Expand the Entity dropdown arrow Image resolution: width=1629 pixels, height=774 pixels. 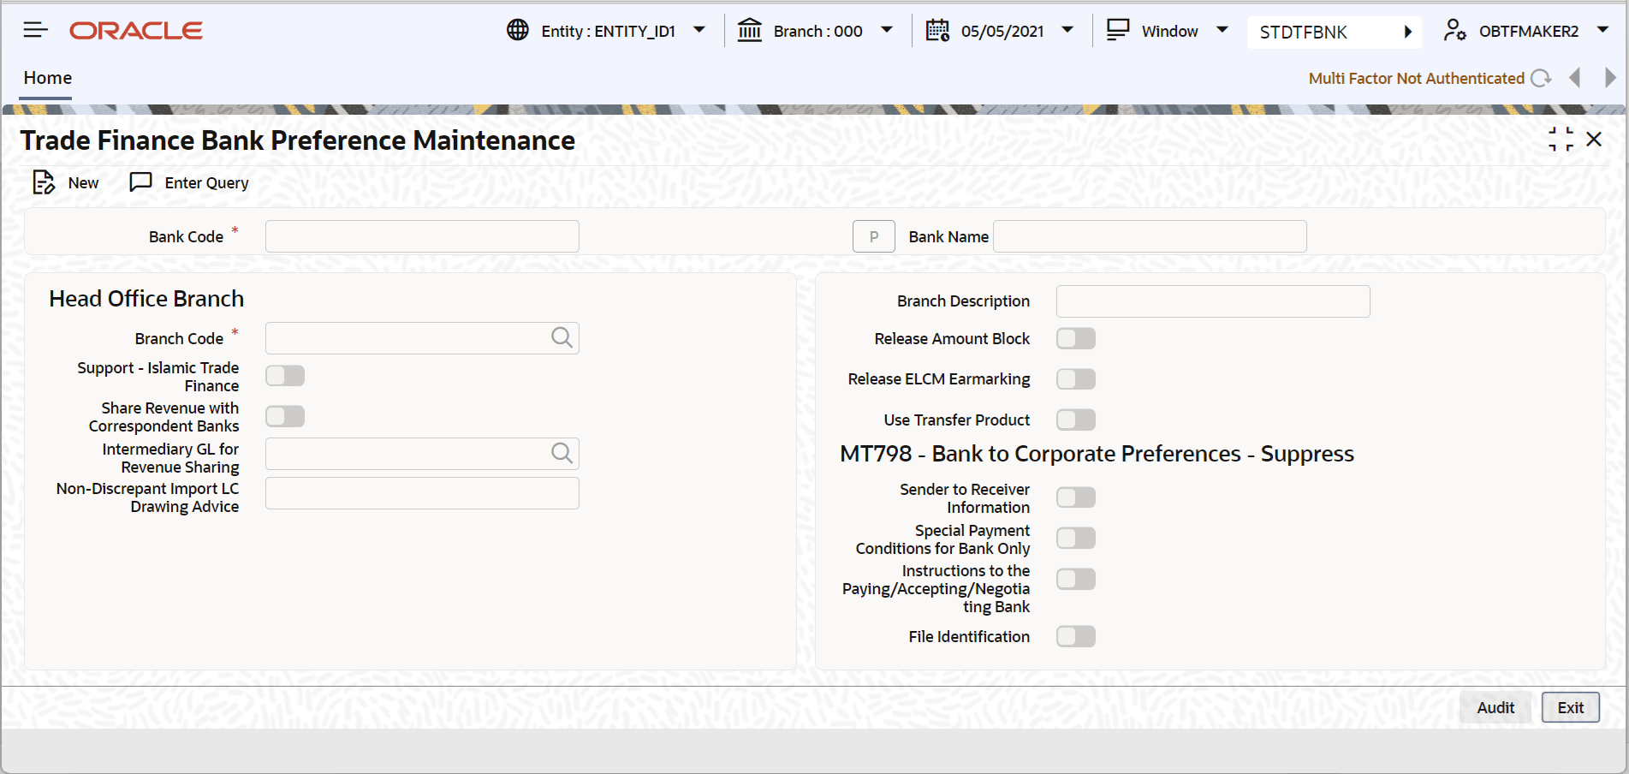click(699, 30)
